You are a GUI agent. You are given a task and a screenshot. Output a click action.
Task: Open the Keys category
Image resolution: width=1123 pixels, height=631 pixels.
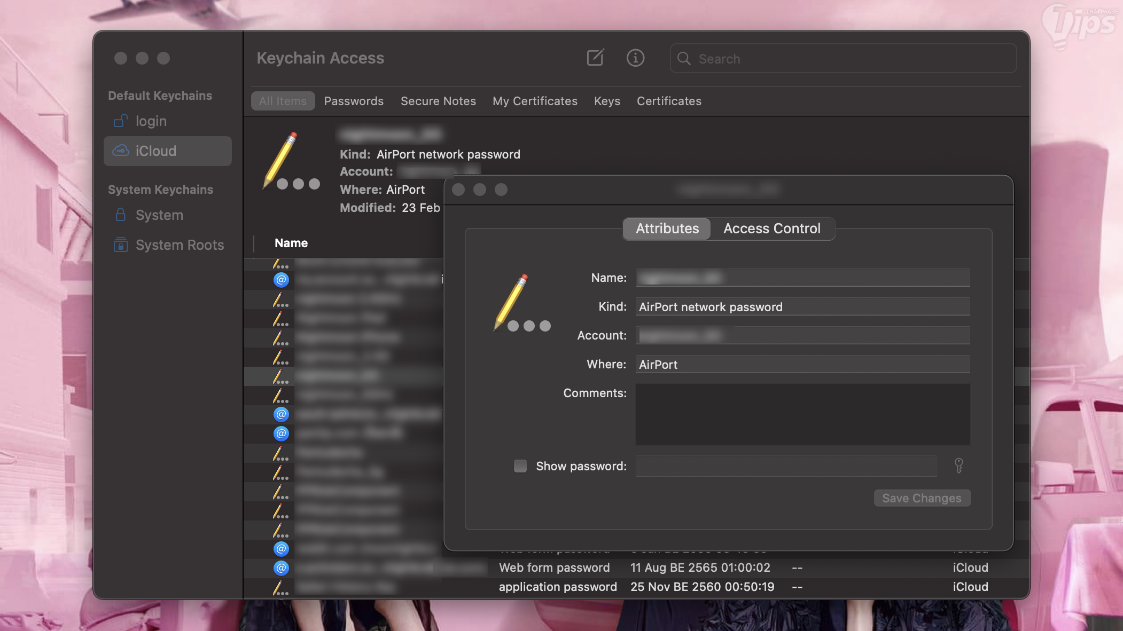(x=607, y=101)
